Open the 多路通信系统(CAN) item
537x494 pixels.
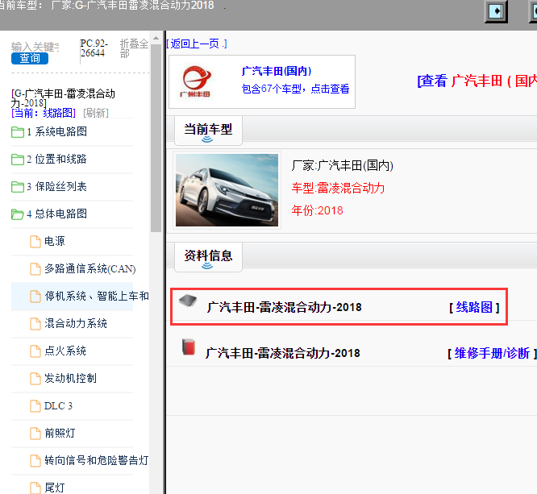pyautogui.click(x=90, y=268)
